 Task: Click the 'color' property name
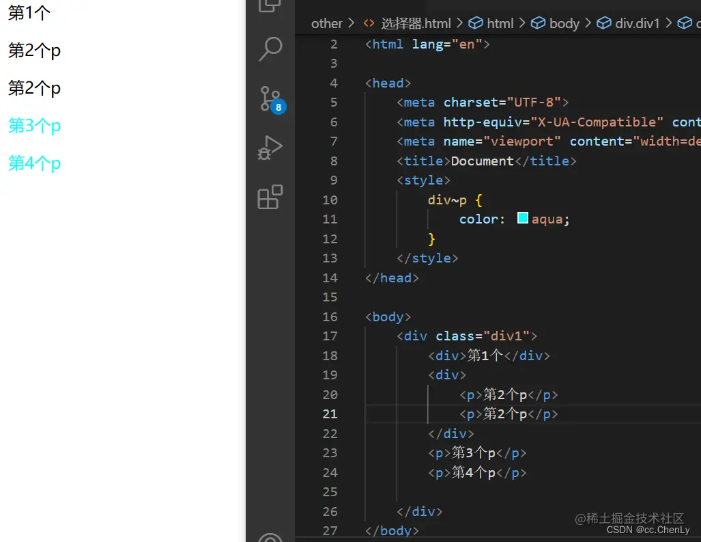478,219
